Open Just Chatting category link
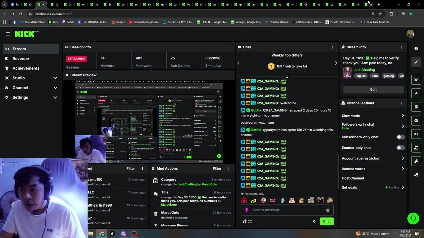424x238 pixels. 364,70
